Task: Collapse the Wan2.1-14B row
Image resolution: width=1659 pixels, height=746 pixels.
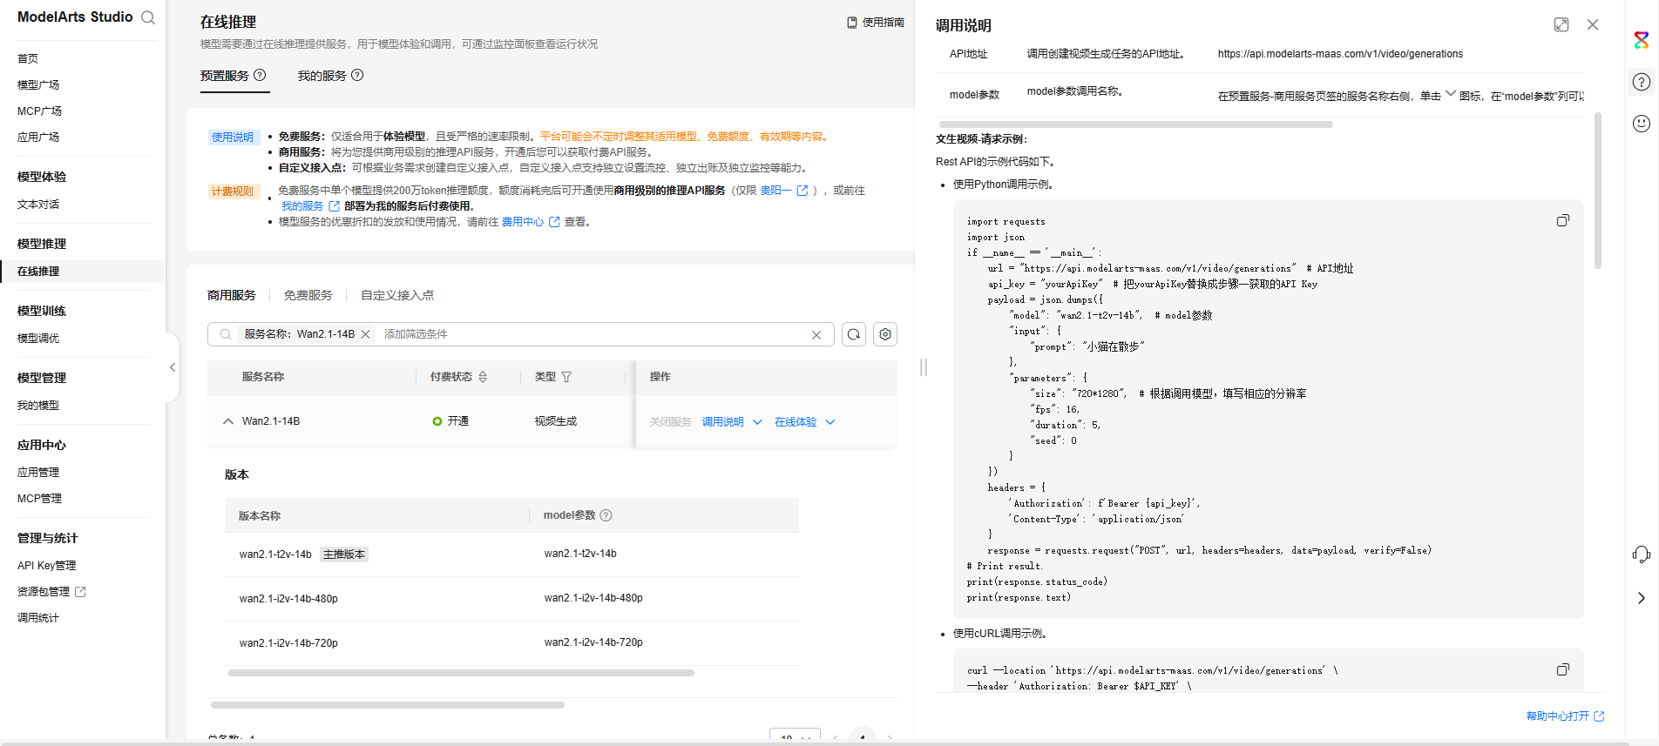Action: (x=228, y=421)
